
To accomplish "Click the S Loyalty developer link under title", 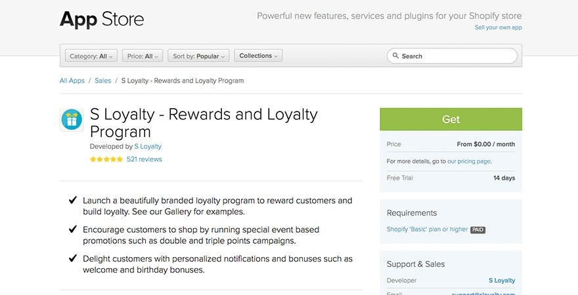I will (x=148, y=146).
